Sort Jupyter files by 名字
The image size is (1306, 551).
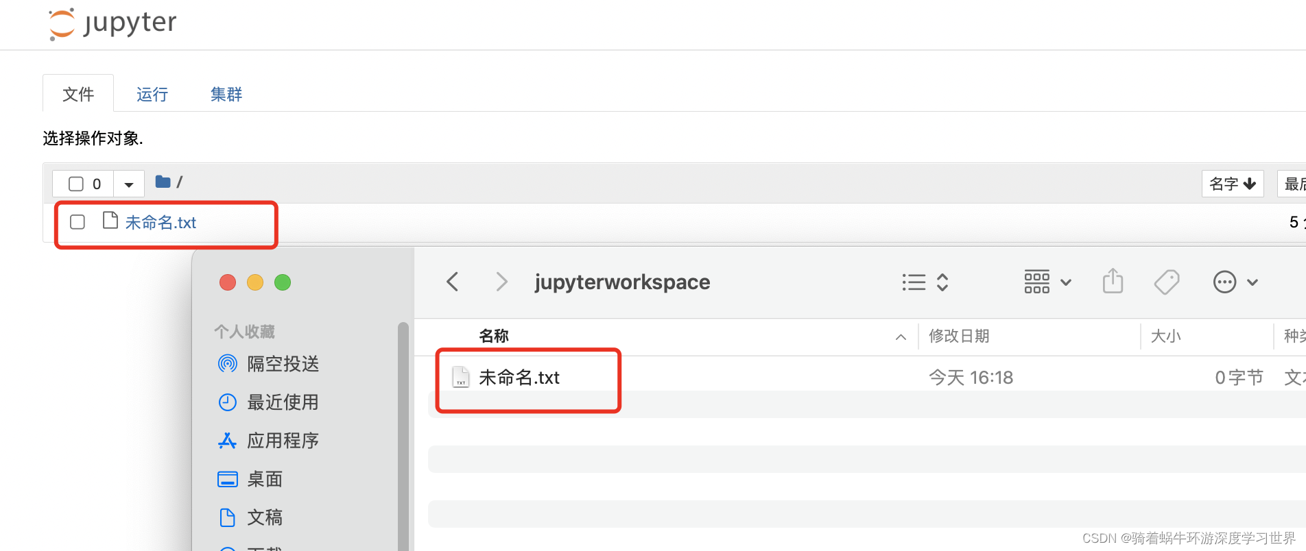tap(1233, 184)
